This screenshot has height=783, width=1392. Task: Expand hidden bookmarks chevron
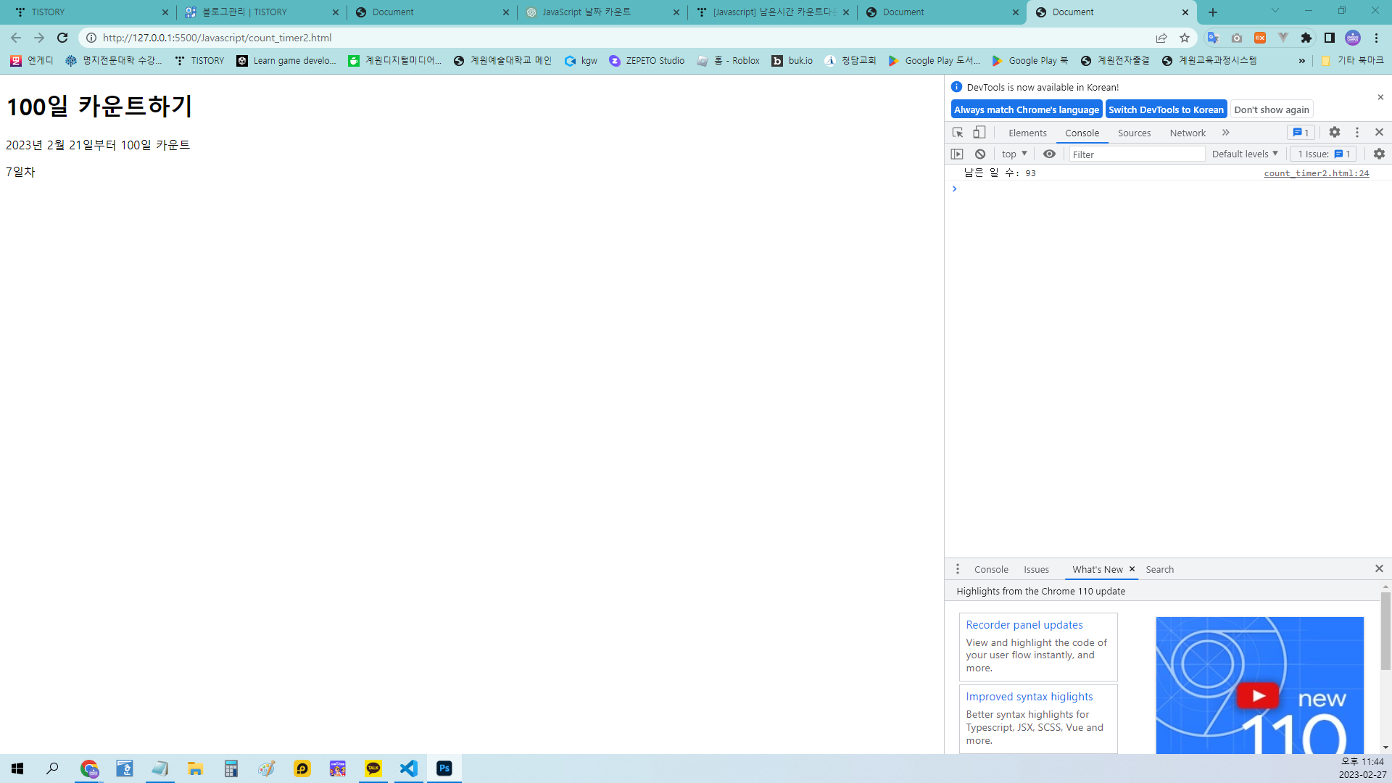pyautogui.click(x=1301, y=61)
